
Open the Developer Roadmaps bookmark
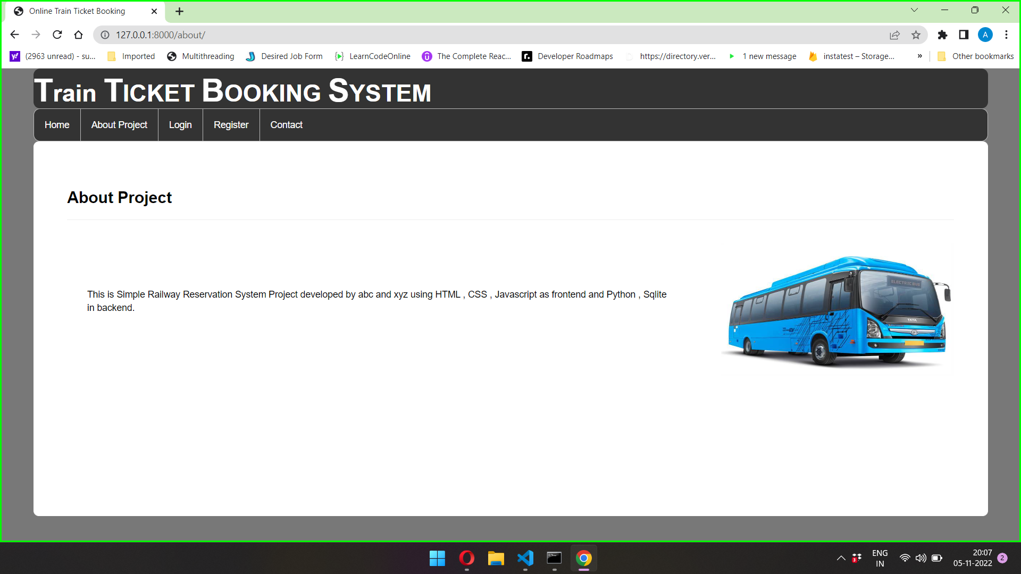[x=567, y=56]
